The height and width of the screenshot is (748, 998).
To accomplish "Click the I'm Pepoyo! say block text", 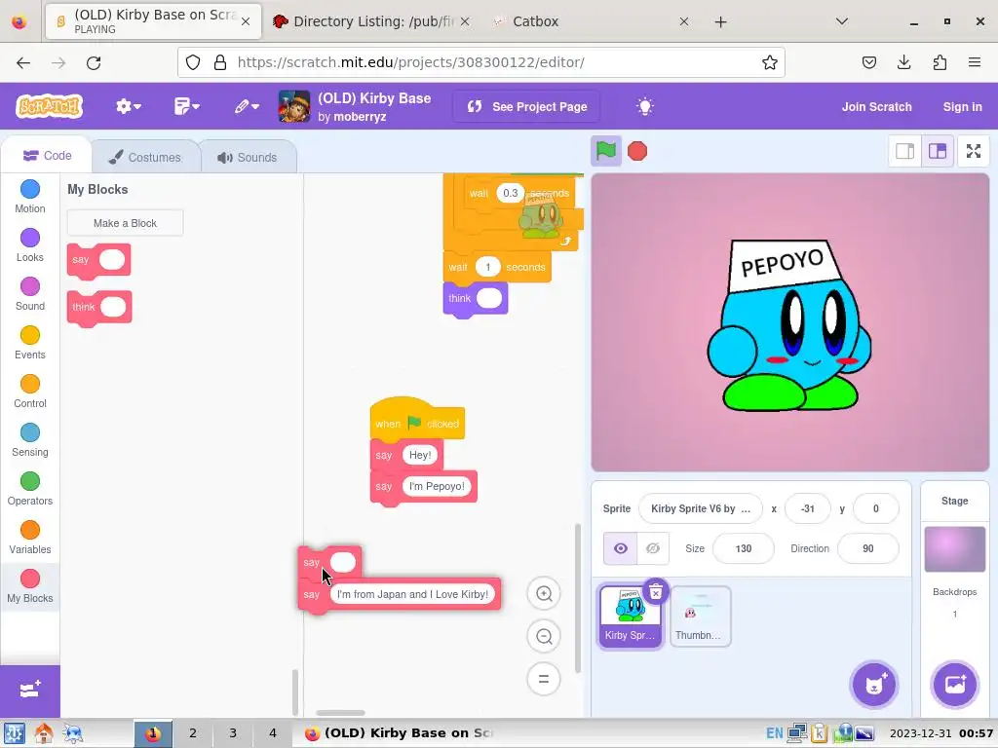I will 437,487.
